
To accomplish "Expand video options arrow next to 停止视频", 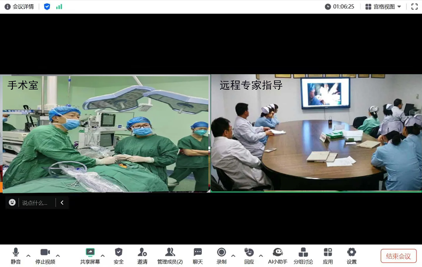I will 58,256.
